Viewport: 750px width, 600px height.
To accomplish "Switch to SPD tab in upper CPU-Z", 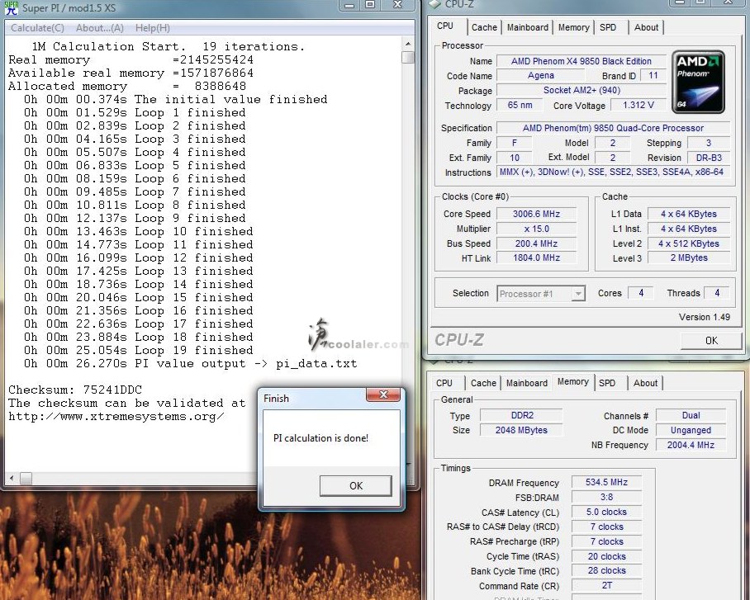I will click(x=608, y=27).
